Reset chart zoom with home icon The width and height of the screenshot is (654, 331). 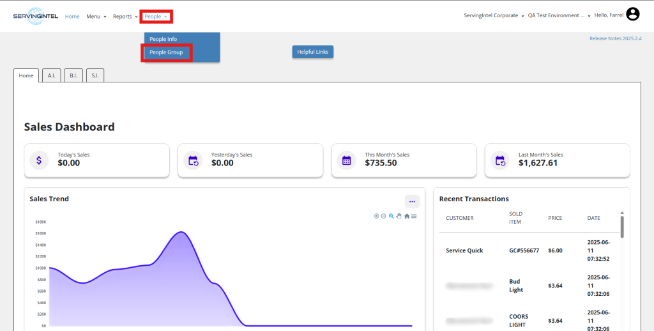pos(407,216)
